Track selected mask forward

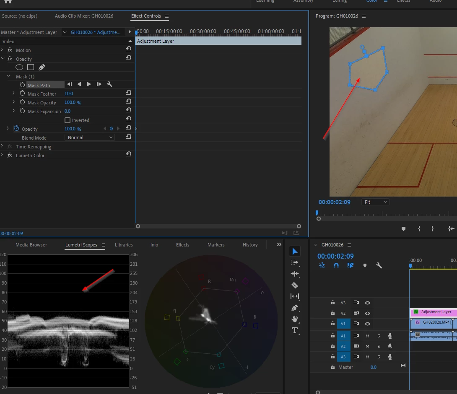coord(89,84)
